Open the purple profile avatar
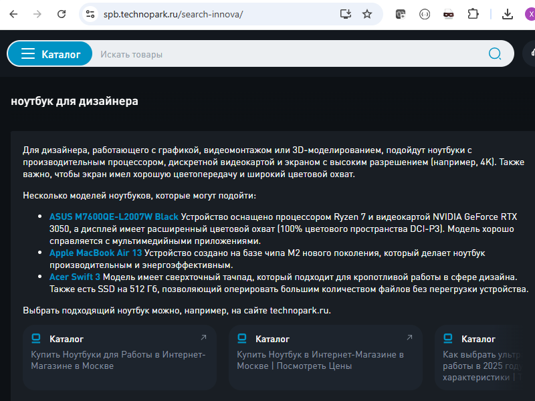Viewport: 535px width, 401px height. (530, 14)
